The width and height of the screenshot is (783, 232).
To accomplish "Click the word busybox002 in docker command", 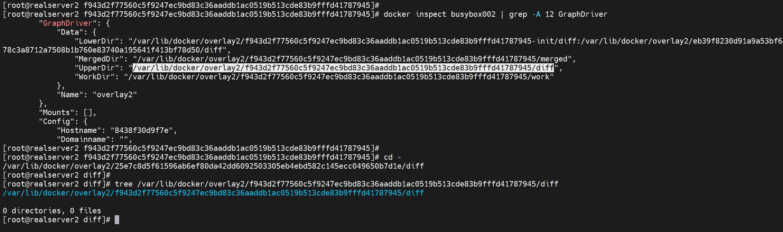I will [473, 14].
